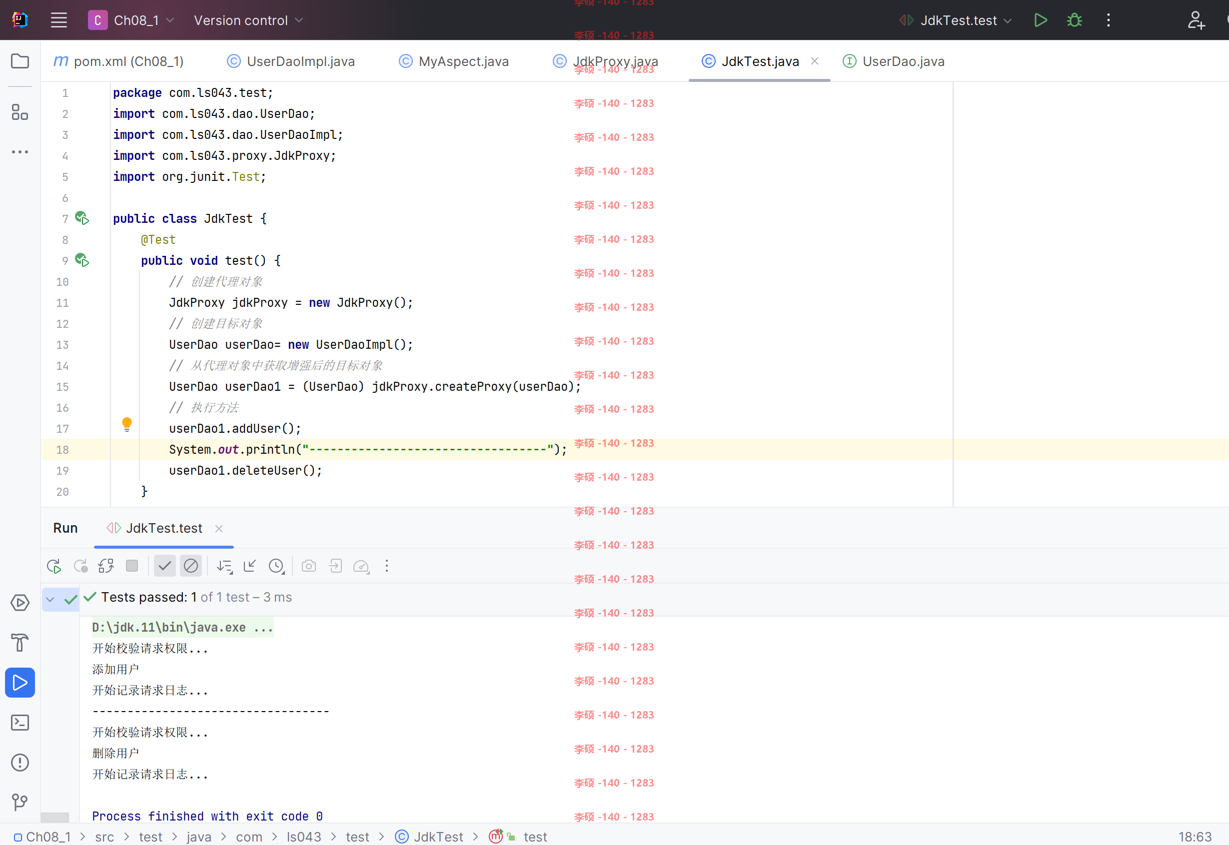Click the passed test checkmark tree node

click(x=70, y=599)
